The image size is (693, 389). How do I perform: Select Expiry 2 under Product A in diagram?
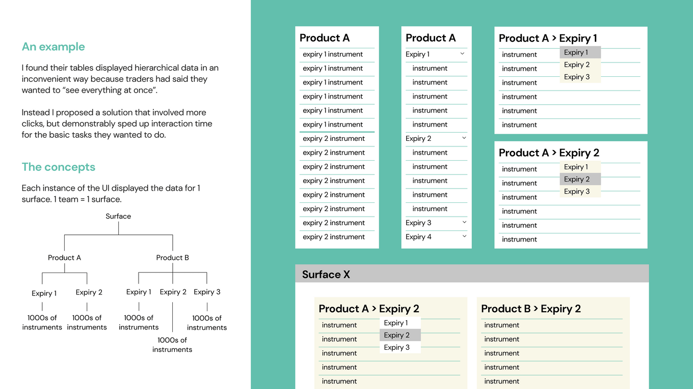pyautogui.click(x=89, y=292)
